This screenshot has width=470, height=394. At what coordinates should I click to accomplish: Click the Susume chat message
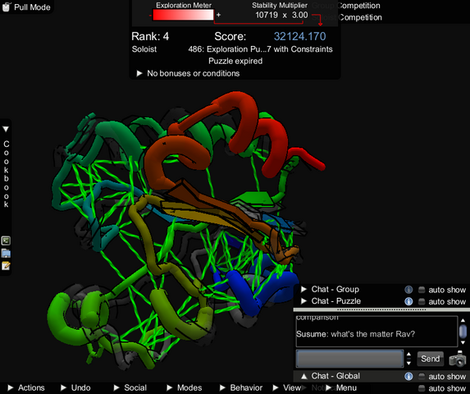pyautogui.click(x=355, y=334)
